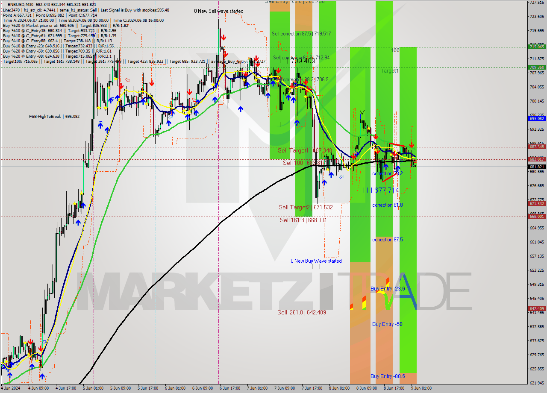The width and height of the screenshot is (547, 393).
Task: Select the 'I I 709.409' wave label
Action: 297,61
